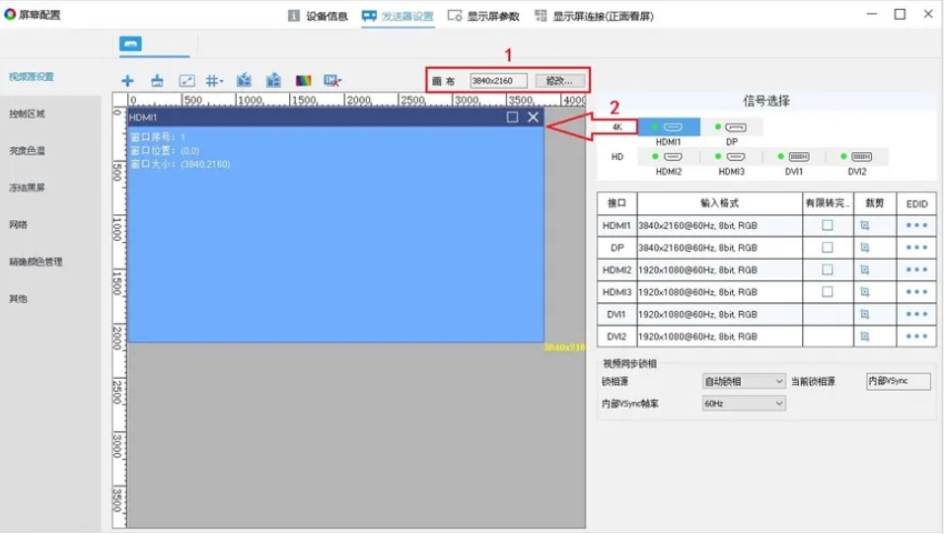Screen dimensions: 944x534
Task: Click the current lock source field 内部VSync
Action: coord(899,381)
